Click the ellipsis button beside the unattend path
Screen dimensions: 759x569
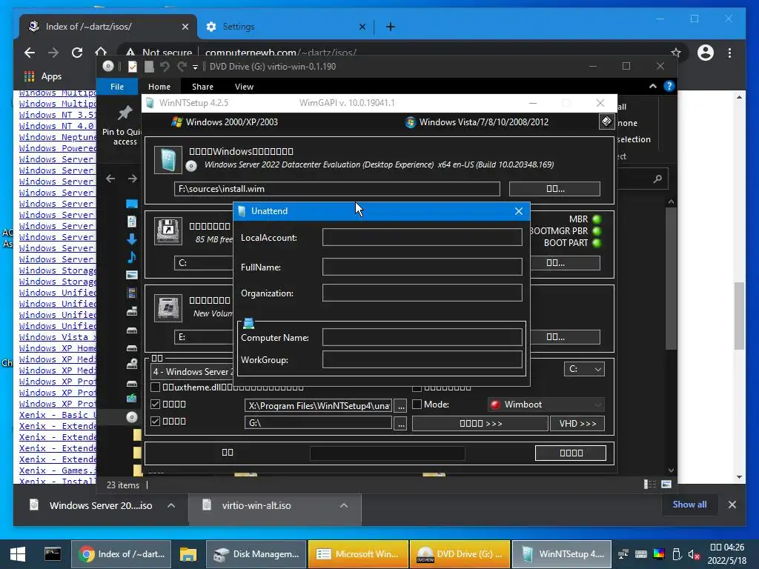[x=401, y=406]
